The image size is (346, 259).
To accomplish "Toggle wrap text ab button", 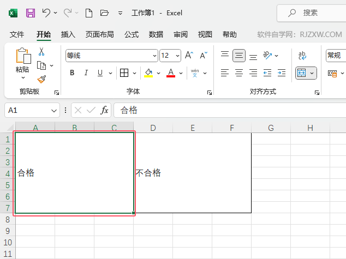I will coord(302,55).
